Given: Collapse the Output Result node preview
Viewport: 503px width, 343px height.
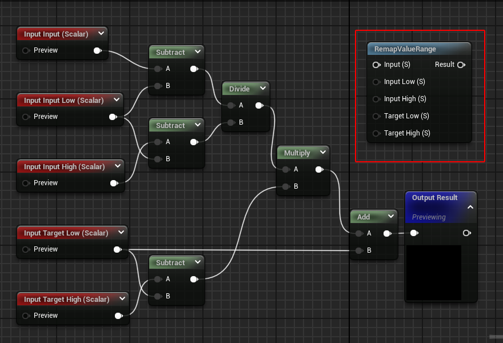Looking at the screenshot, I should [x=470, y=207].
